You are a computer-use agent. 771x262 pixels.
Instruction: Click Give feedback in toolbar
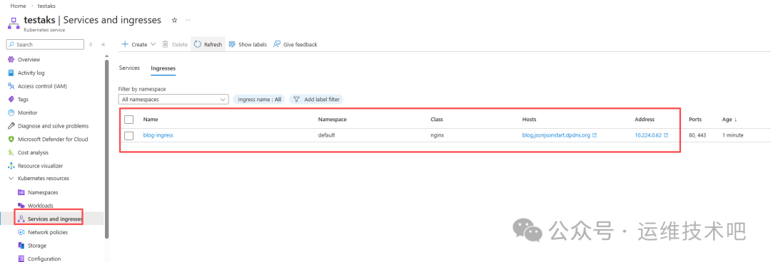click(x=296, y=45)
